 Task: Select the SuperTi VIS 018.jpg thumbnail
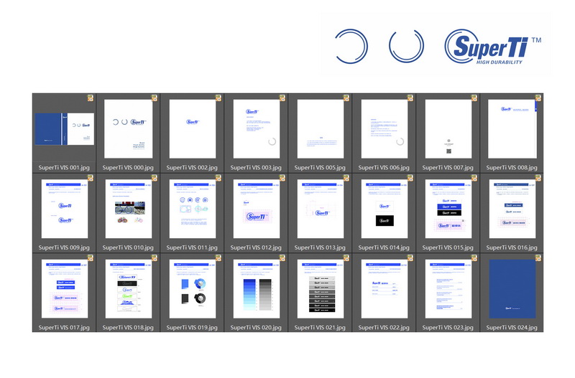[129, 289]
